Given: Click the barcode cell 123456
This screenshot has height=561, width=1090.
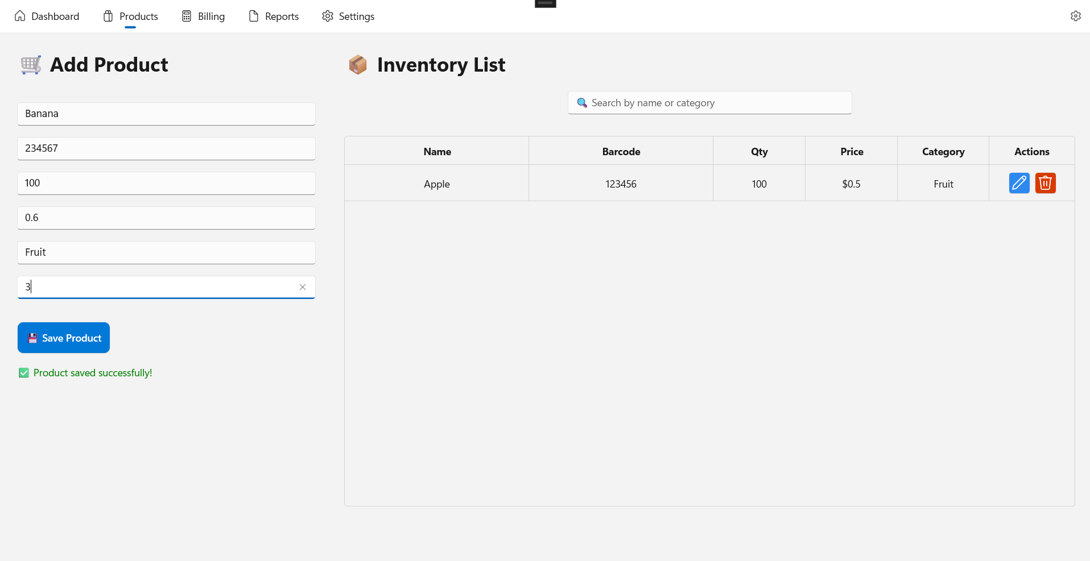Looking at the screenshot, I should pyautogui.click(x=621, y=184).
